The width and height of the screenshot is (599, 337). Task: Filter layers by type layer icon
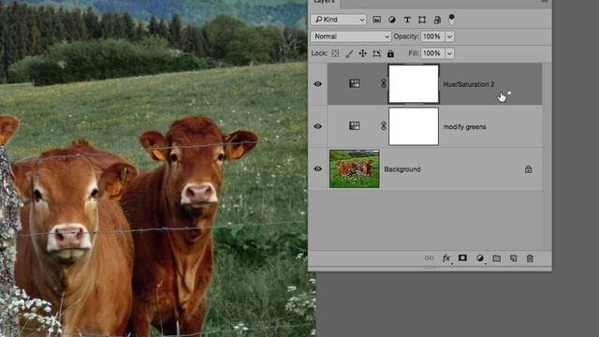(407, 20)
